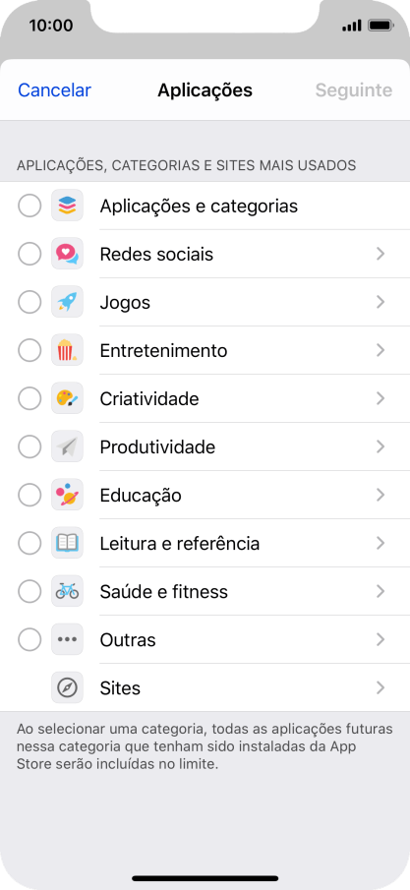
Task: Tap the Redes sociais chat-heart icon
Action: pos(67,254)
